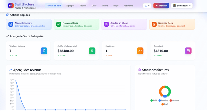The image size is (207, 111).
Task: Click the SwiftFacture brand name link
Action: pyautogui.click(x=24, y=4)
